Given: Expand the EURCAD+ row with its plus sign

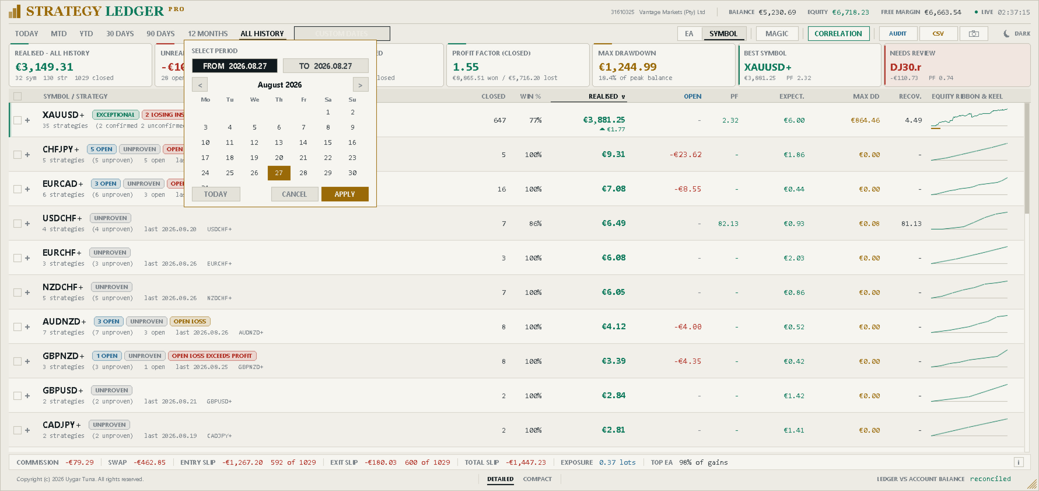Looking at the screenshot, I should [x=27, y=189].
